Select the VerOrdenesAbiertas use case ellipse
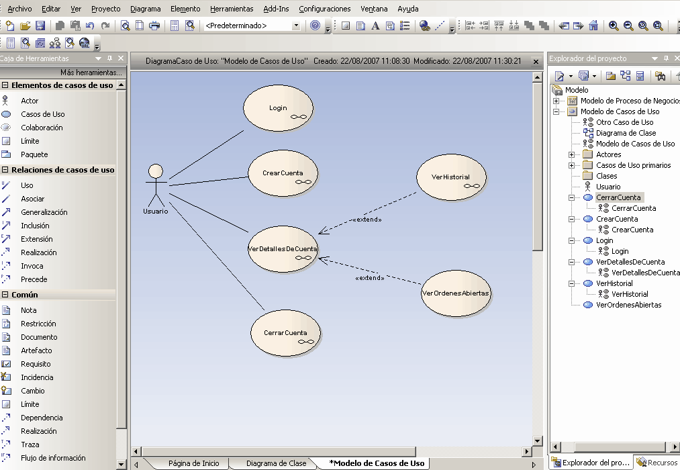This screenshot has width=680, height=470. coord(455,293)
